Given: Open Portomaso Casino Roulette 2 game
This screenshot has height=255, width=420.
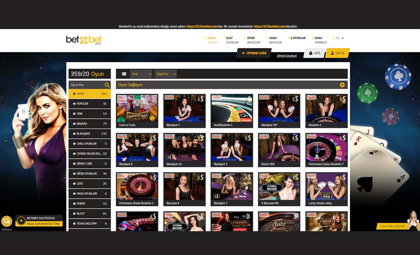Looking at the screenshot, I should (x=327, y=150).
